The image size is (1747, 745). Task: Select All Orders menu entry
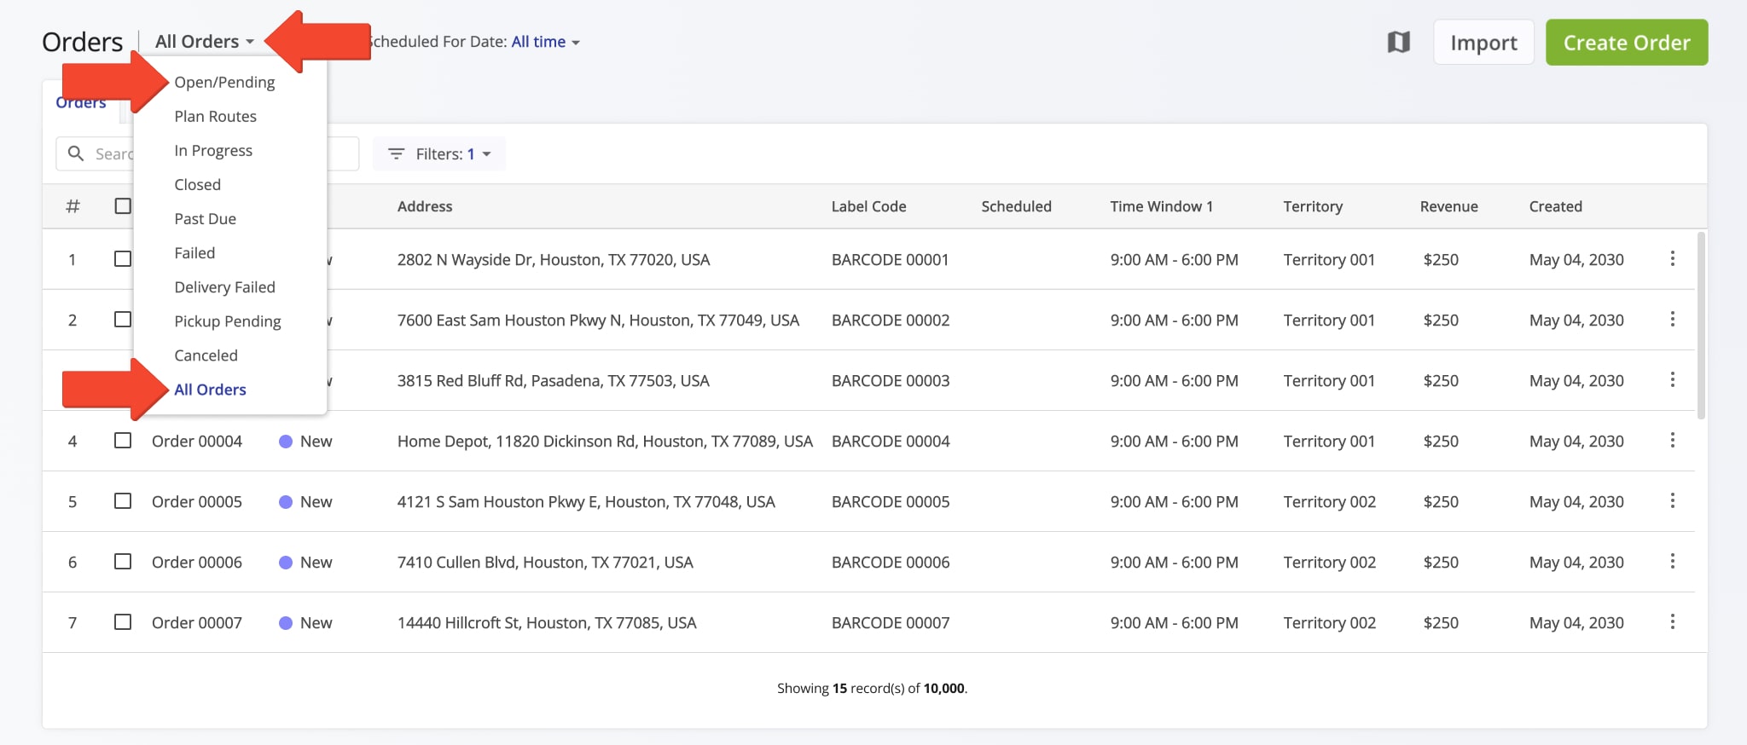click(210, 389)
